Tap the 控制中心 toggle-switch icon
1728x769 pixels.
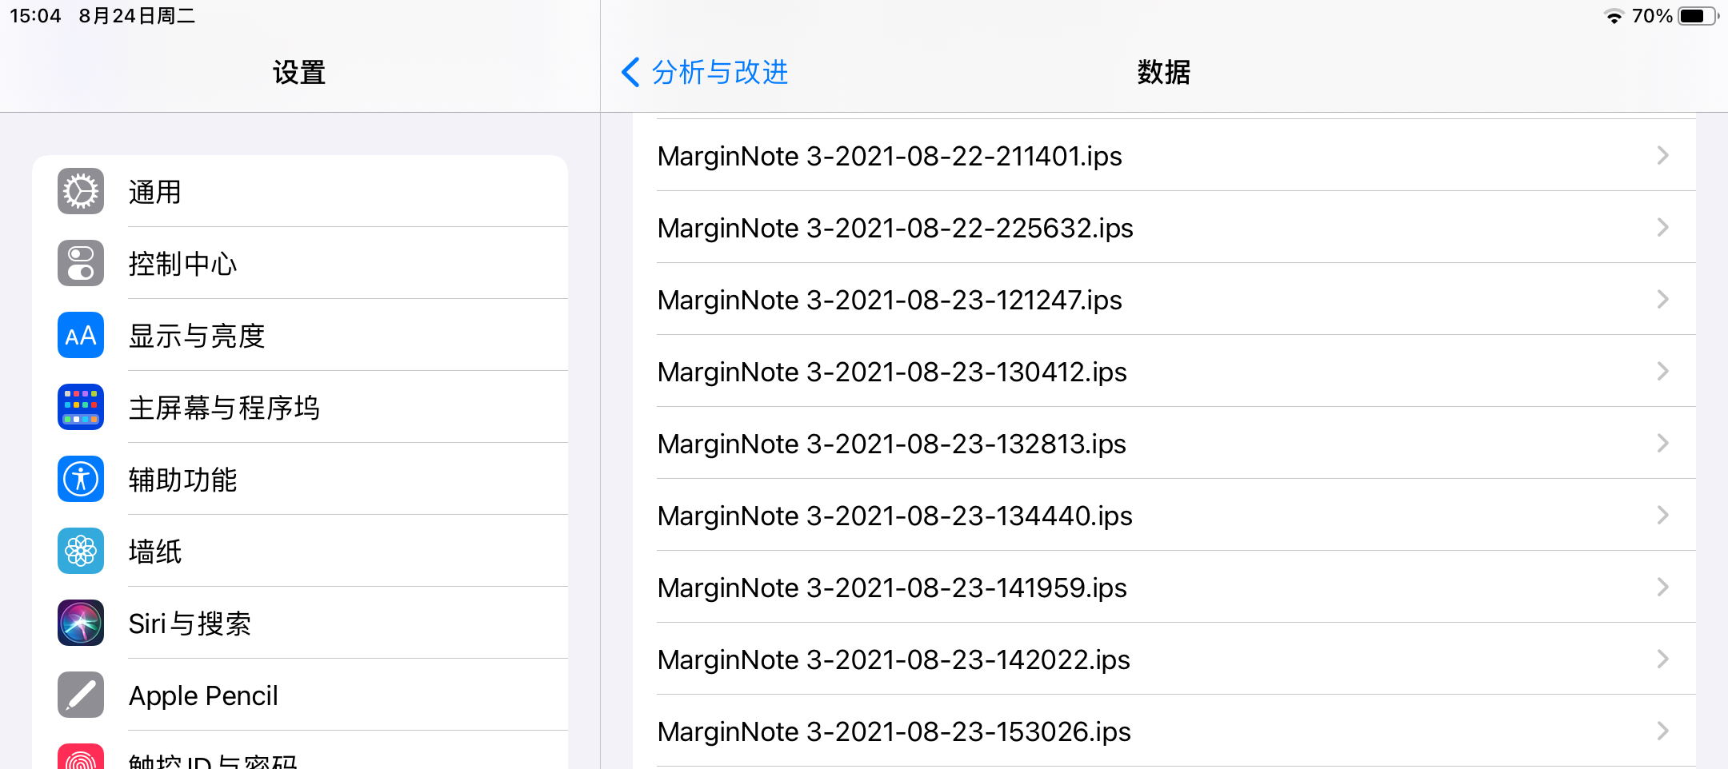pyautogui.click(x=81, y=263)
